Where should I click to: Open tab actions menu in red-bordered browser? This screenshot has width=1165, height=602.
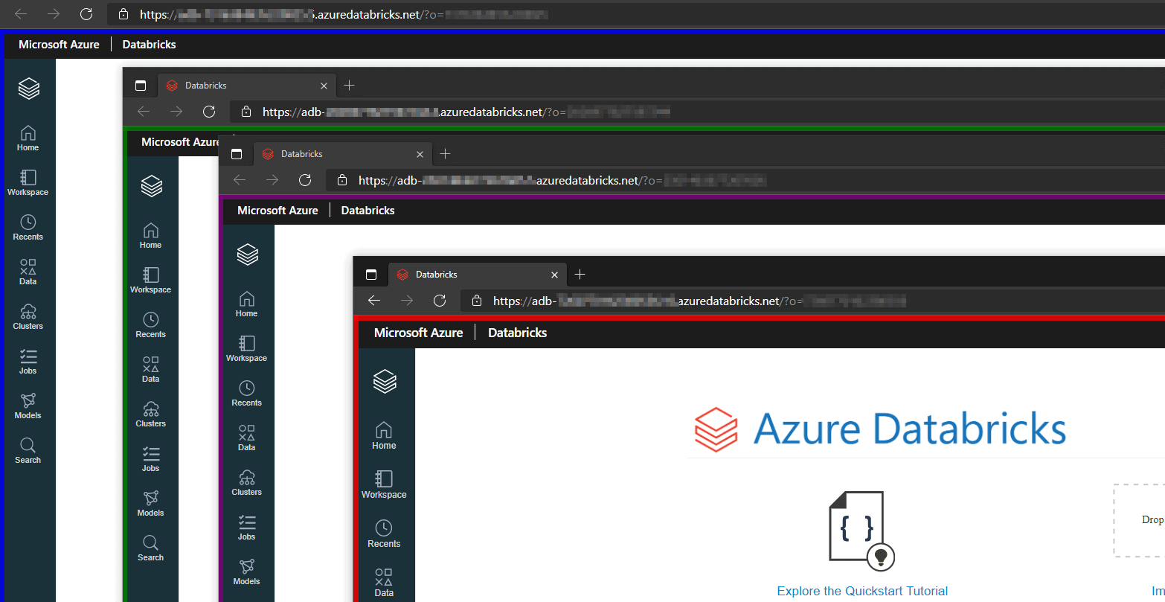[371, 275]
